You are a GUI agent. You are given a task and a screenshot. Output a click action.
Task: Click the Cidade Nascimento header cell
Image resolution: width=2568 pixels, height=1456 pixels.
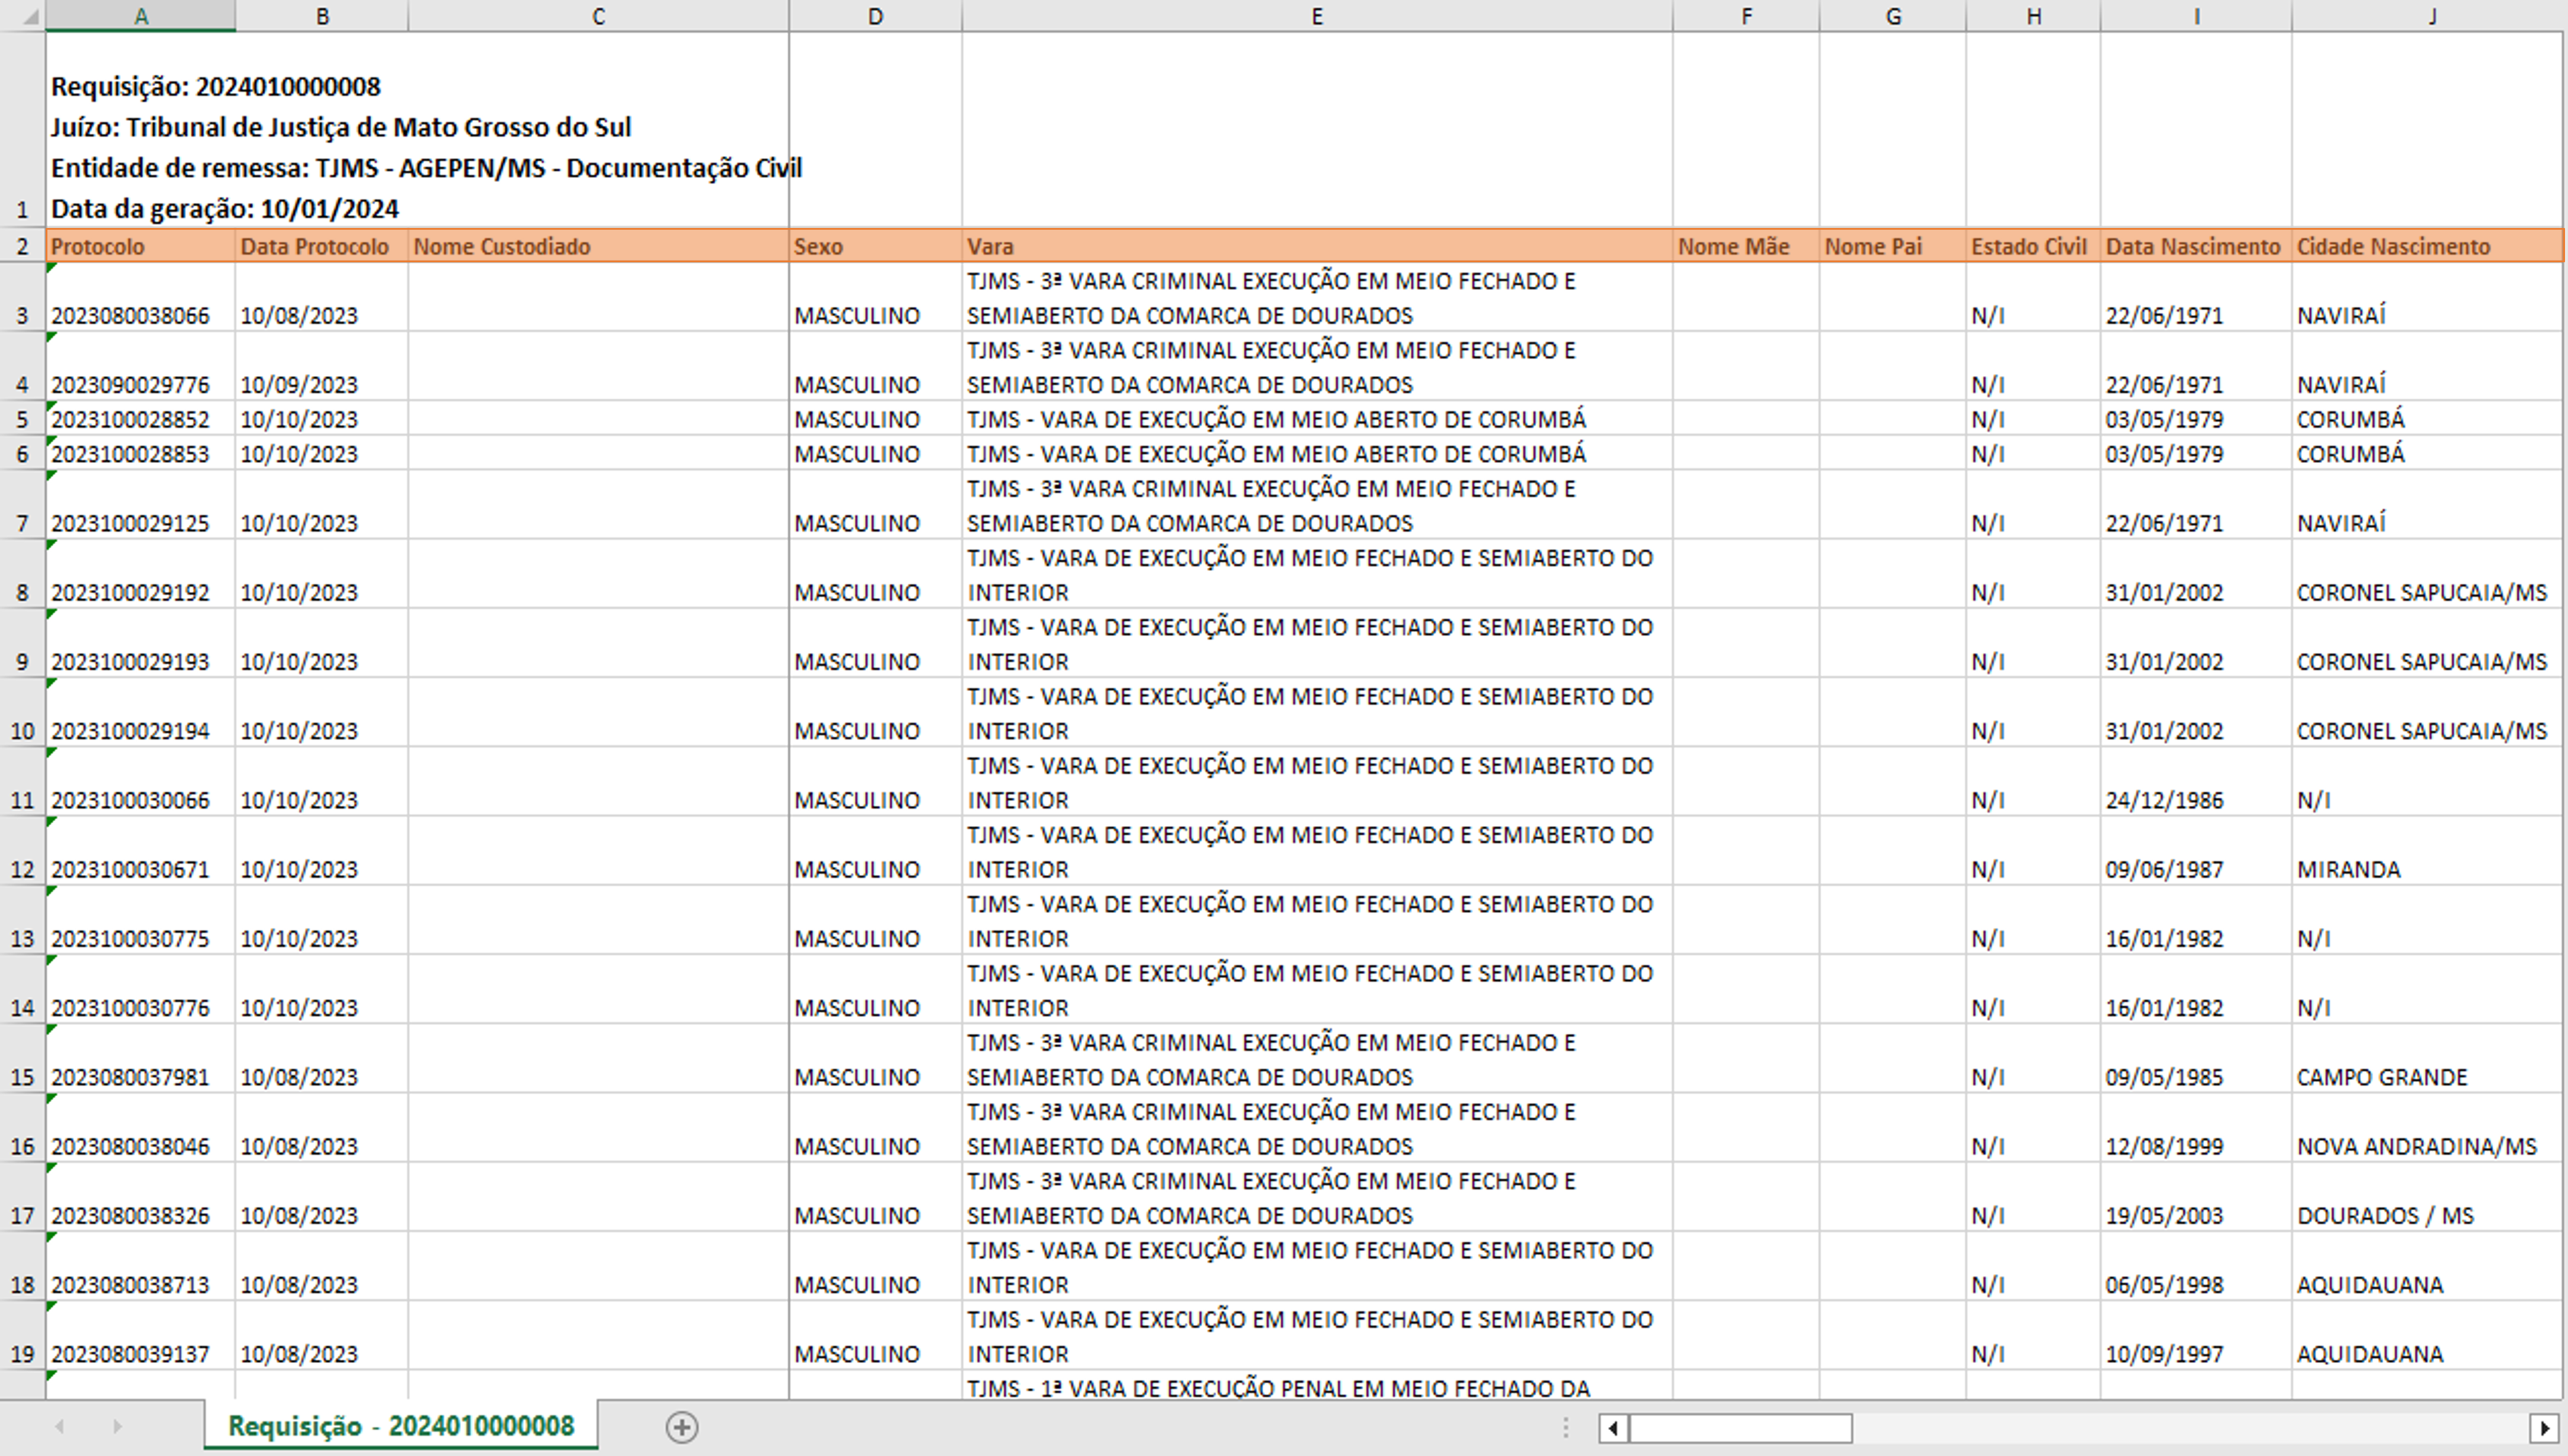[2428, 246]
